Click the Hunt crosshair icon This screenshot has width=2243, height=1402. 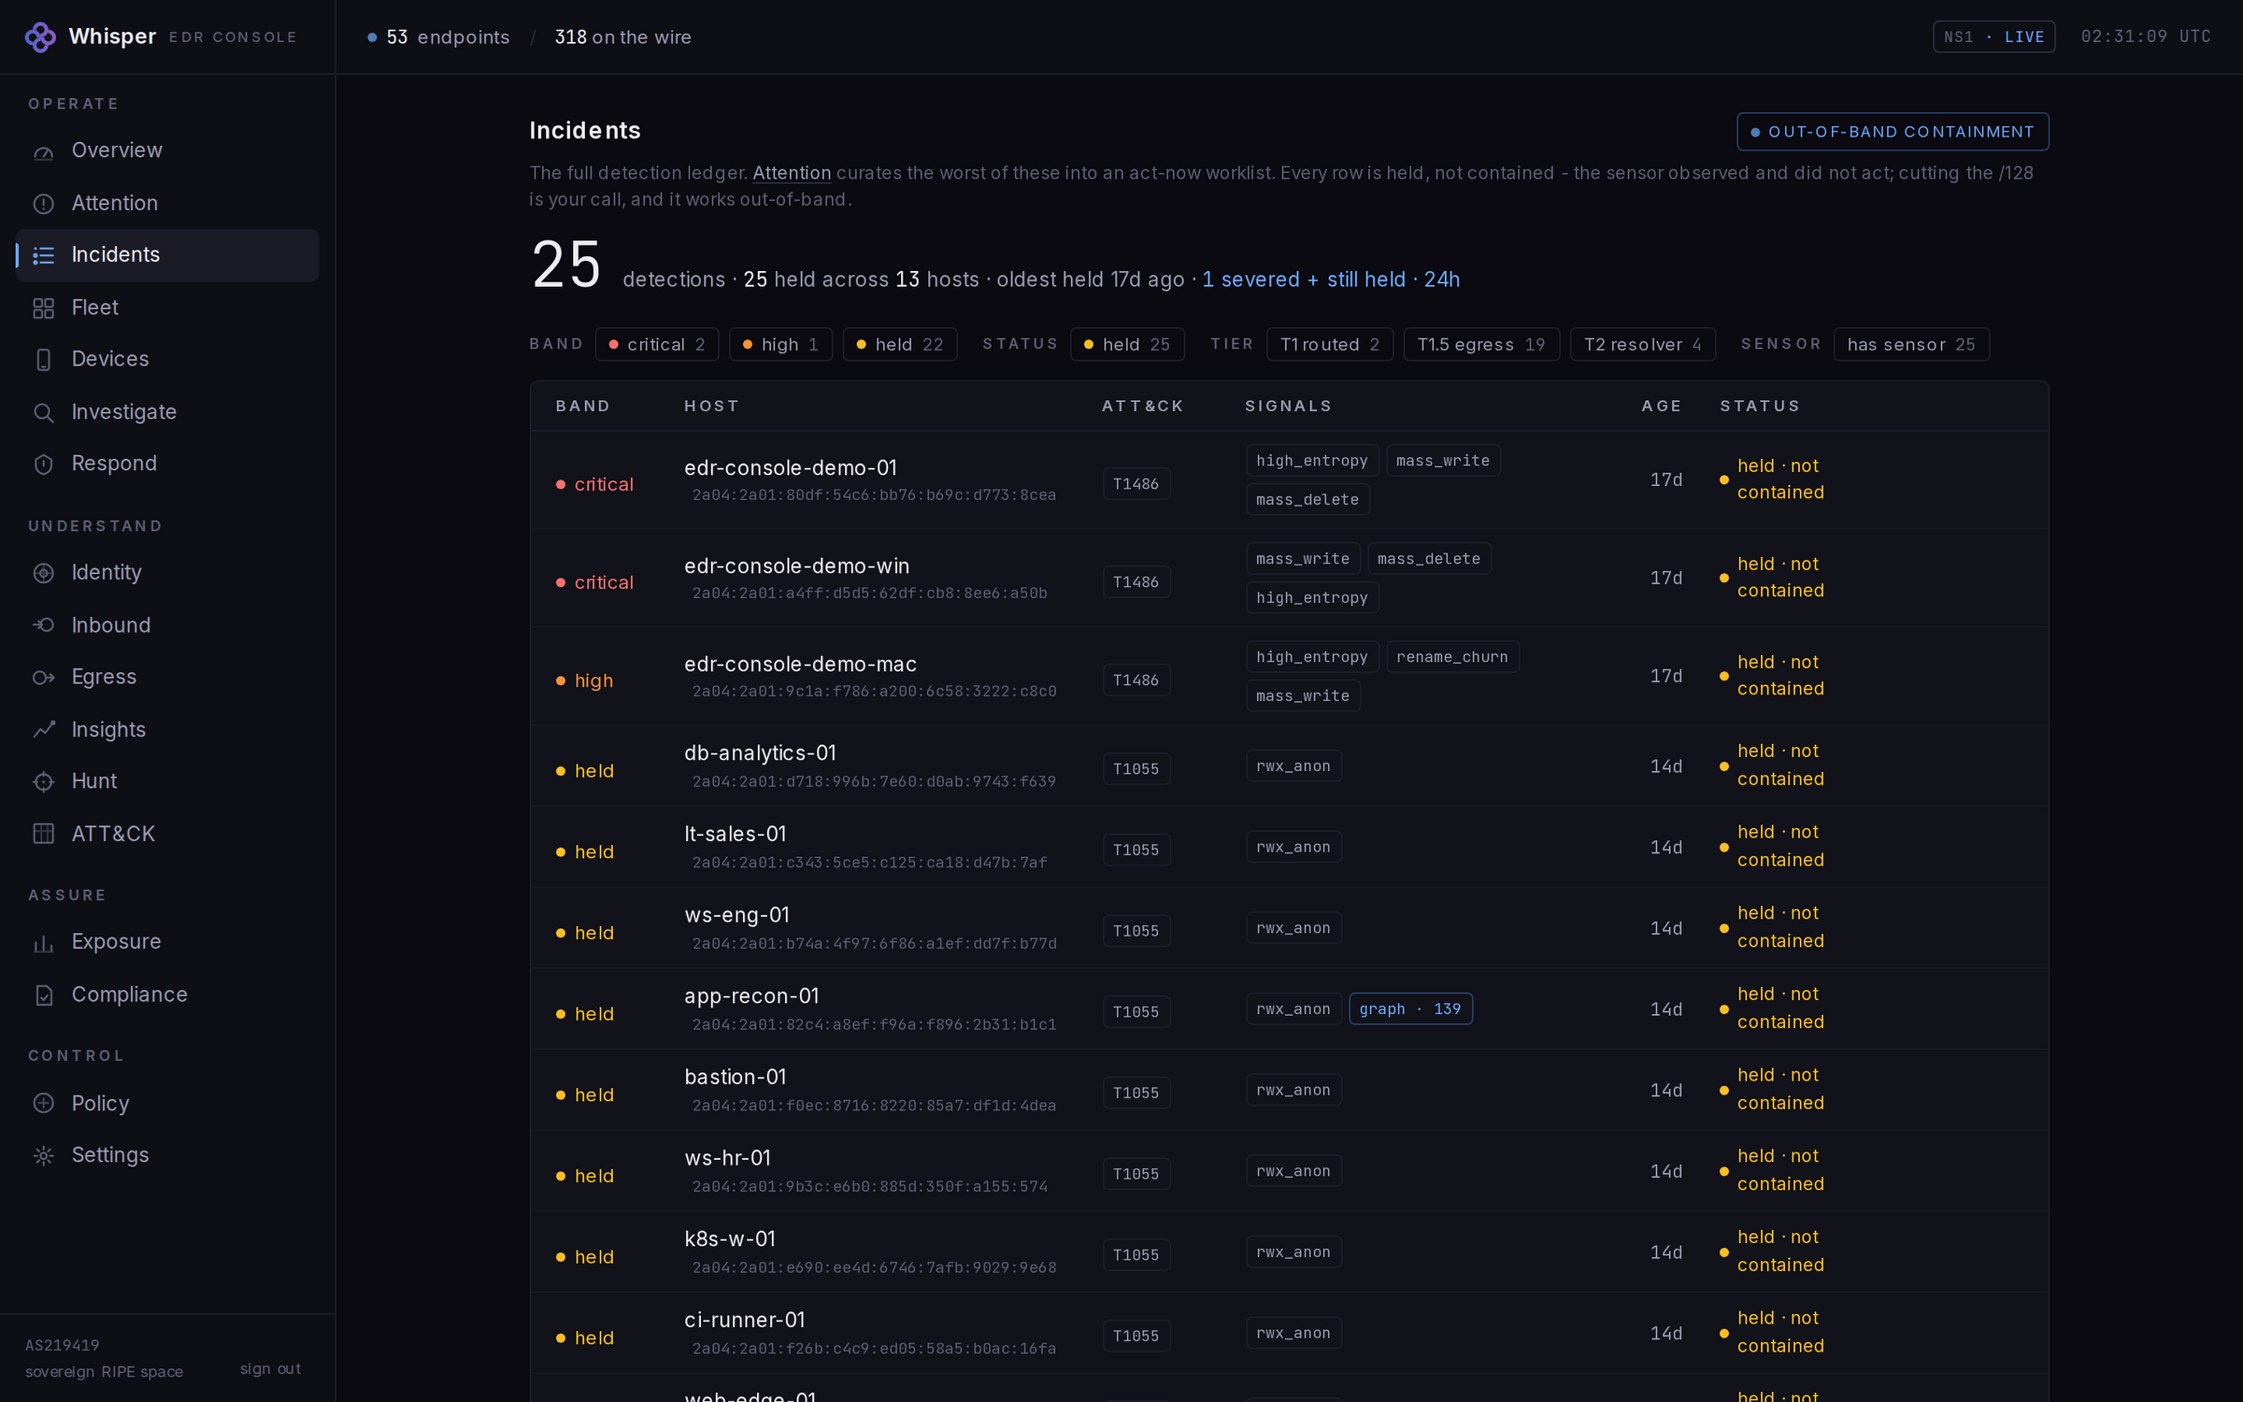(x=44, y=781)
